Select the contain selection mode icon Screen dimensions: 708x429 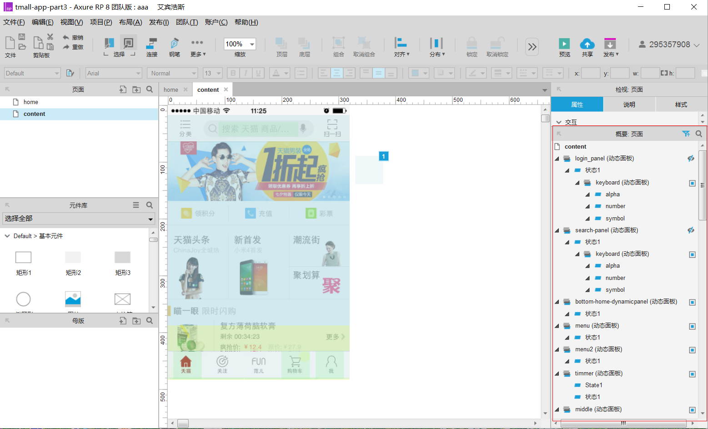tap(129, 43)
